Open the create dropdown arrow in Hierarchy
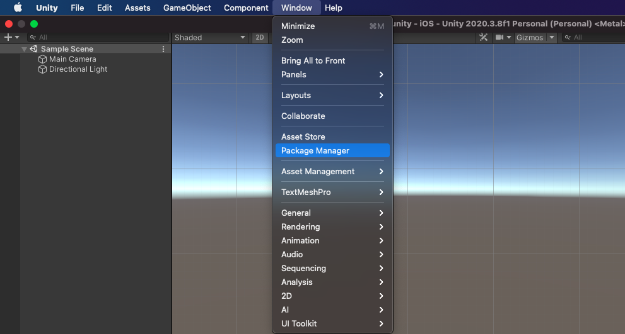 [17, 37]
